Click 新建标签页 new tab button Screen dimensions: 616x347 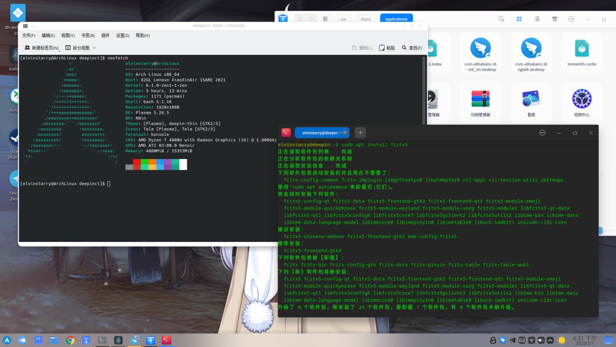click(41, 48)
